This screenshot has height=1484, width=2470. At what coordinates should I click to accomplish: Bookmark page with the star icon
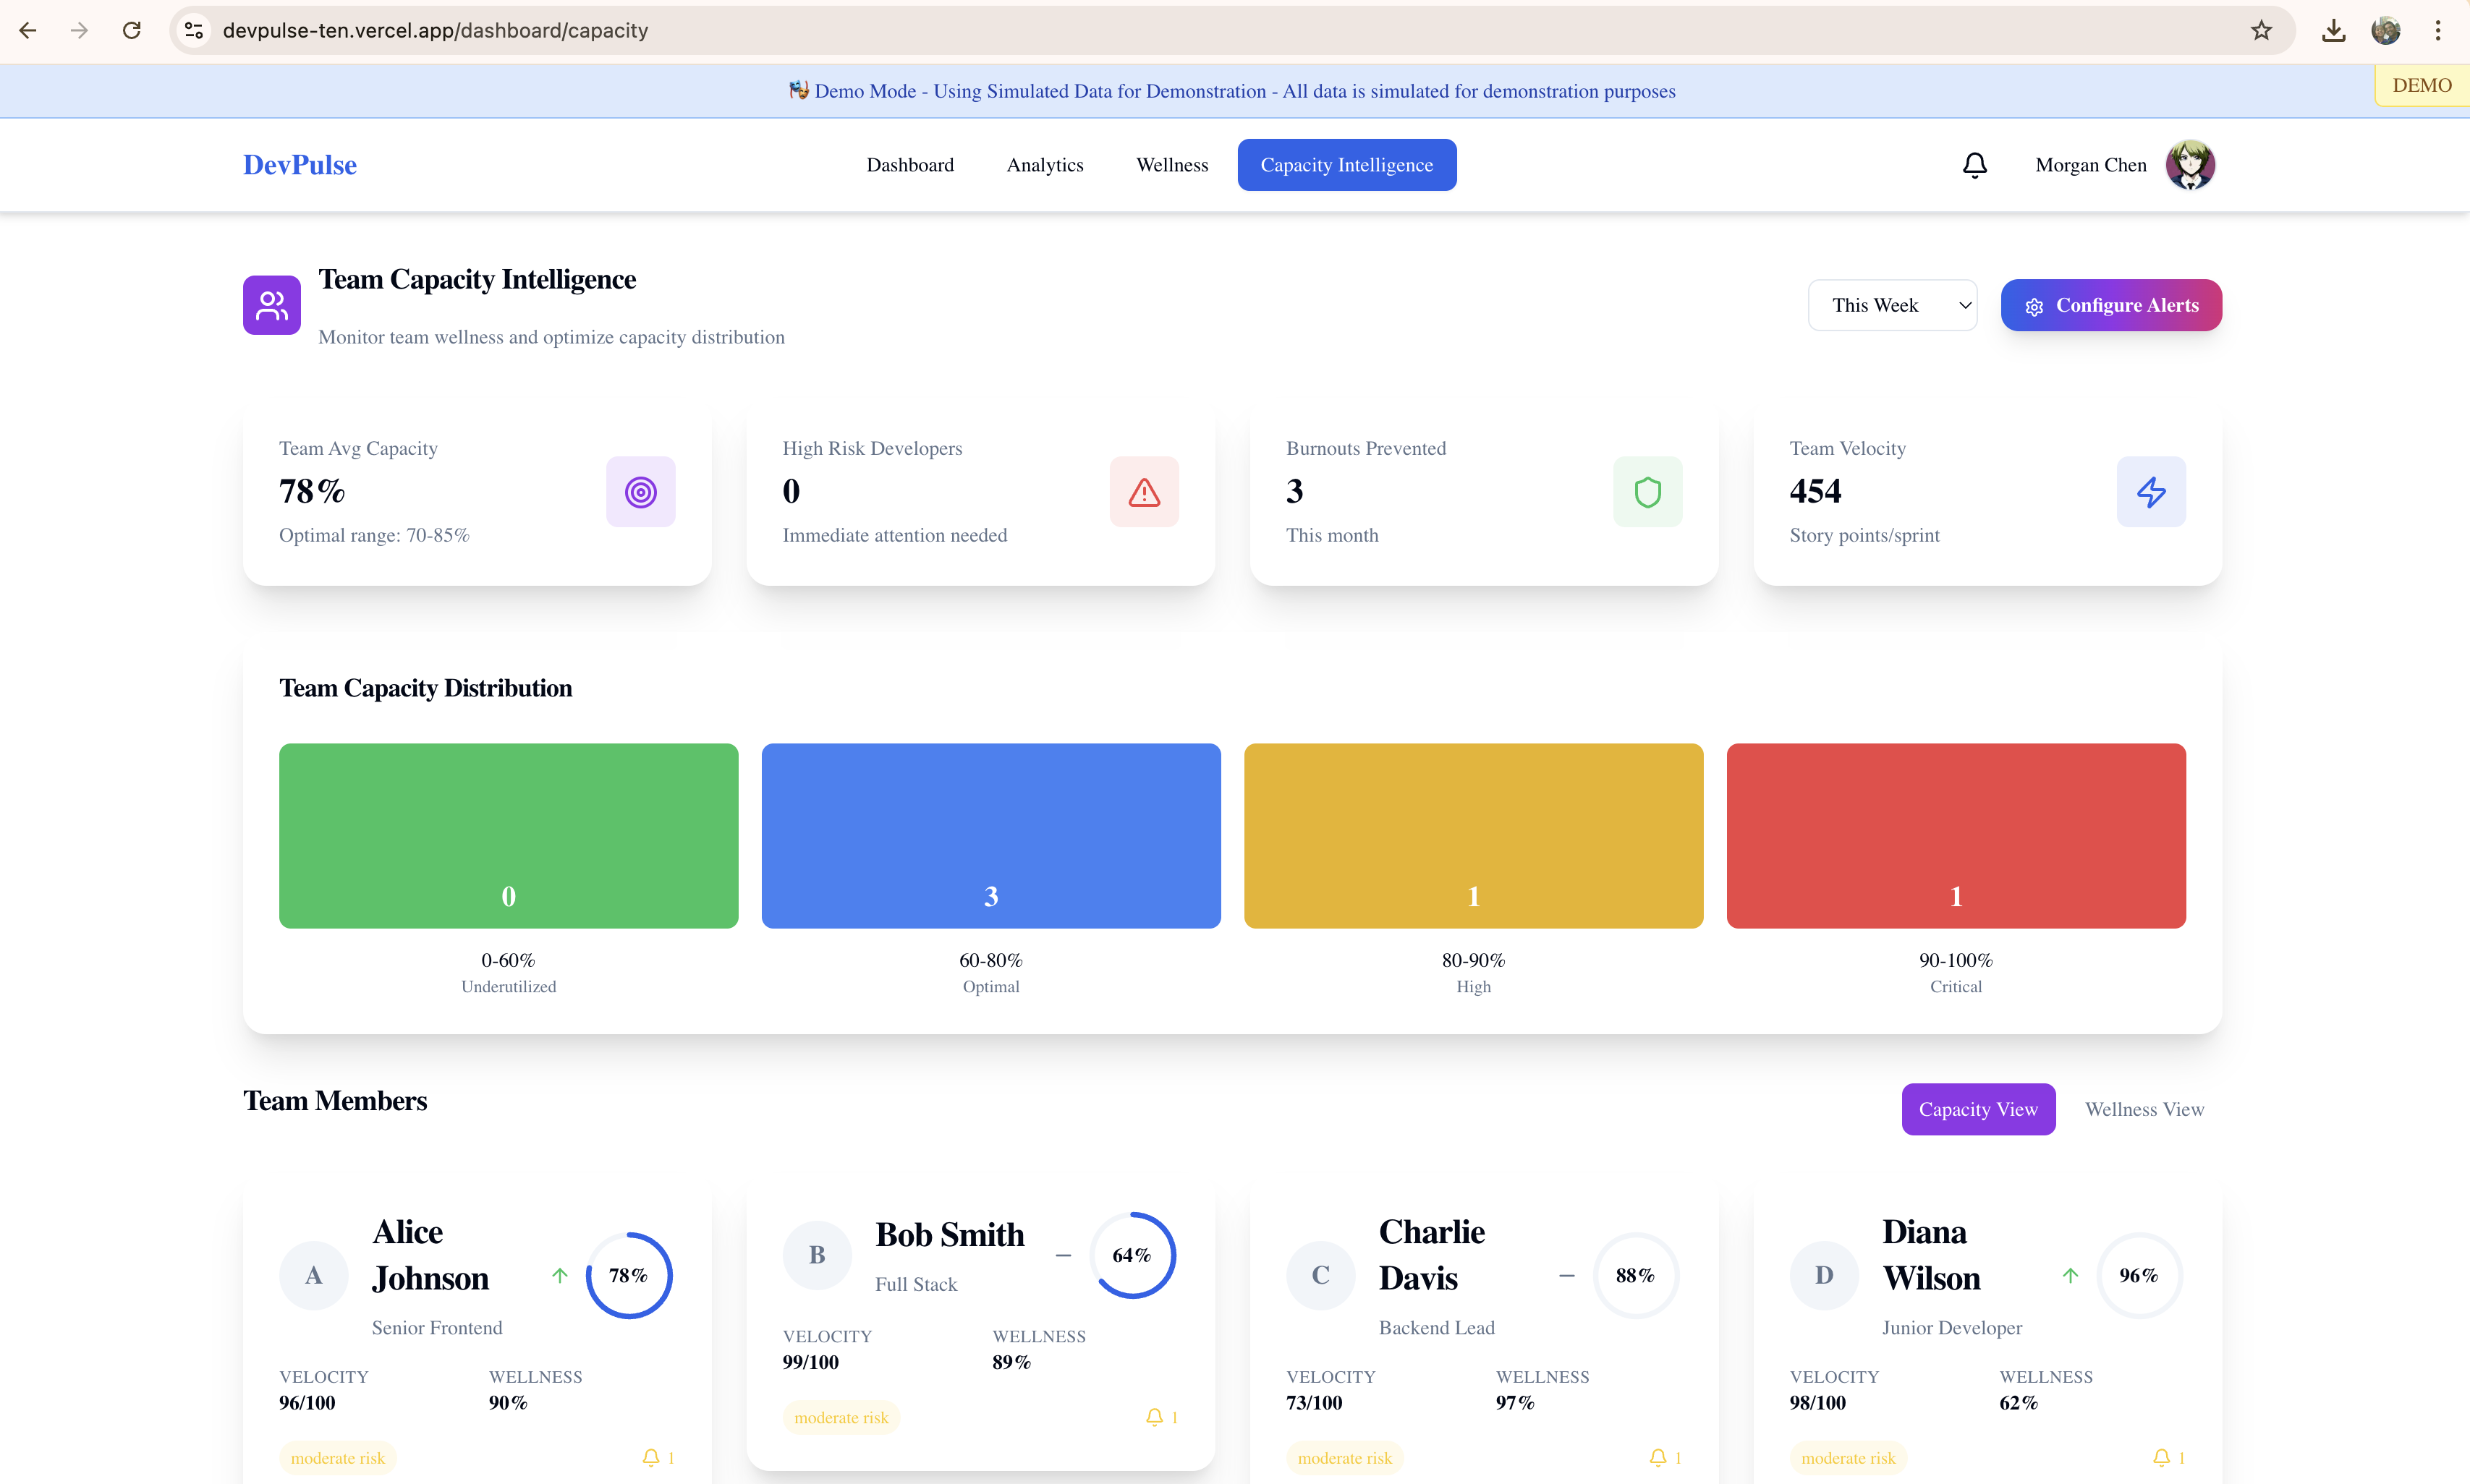[x=2261, y=31]
